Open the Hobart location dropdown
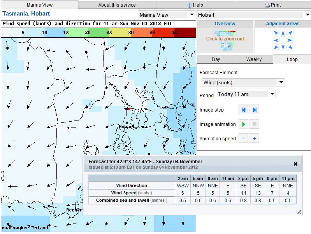 (x=253, y=15)
